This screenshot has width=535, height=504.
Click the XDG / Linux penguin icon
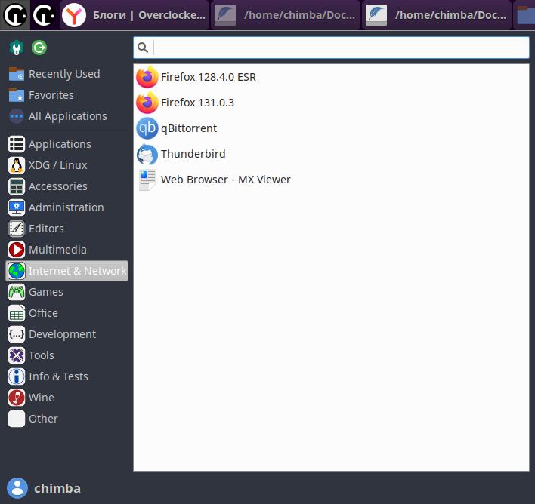pos(17,165)
